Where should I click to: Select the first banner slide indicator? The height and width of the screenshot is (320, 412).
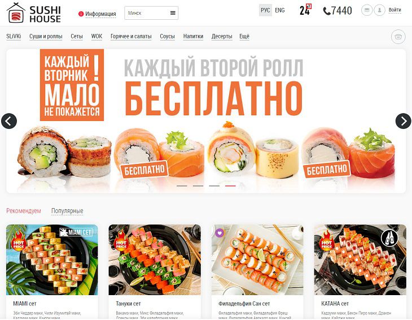point(182,186)
